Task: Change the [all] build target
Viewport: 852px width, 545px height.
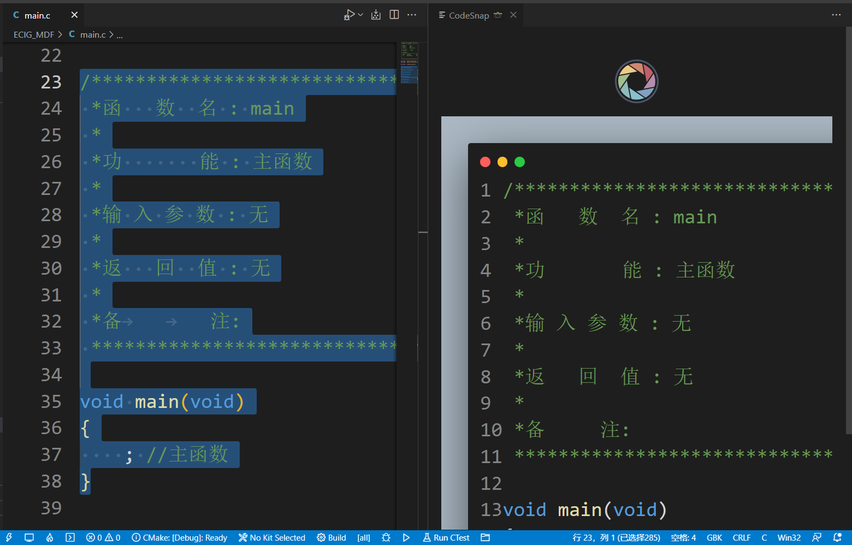Action: 364,537
